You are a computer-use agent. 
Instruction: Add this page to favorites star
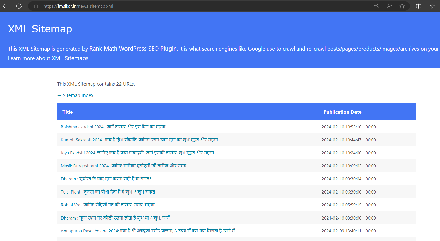[x=402, y=6]
